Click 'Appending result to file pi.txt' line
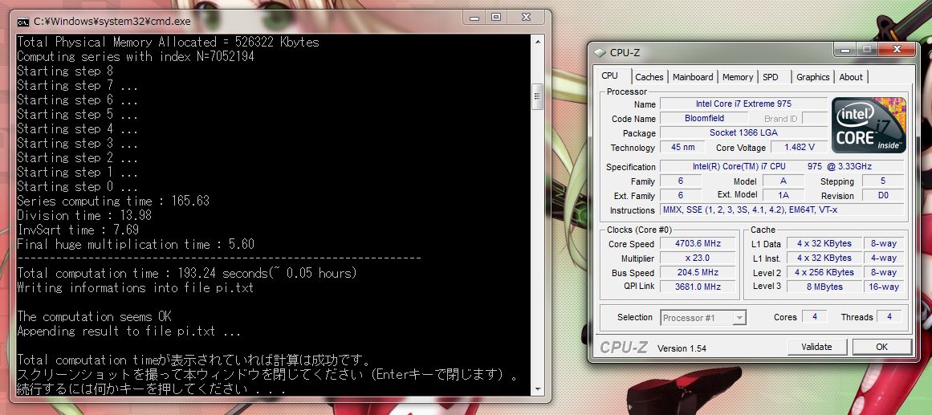This screenshot has width=932, height=415. (129, 332)
